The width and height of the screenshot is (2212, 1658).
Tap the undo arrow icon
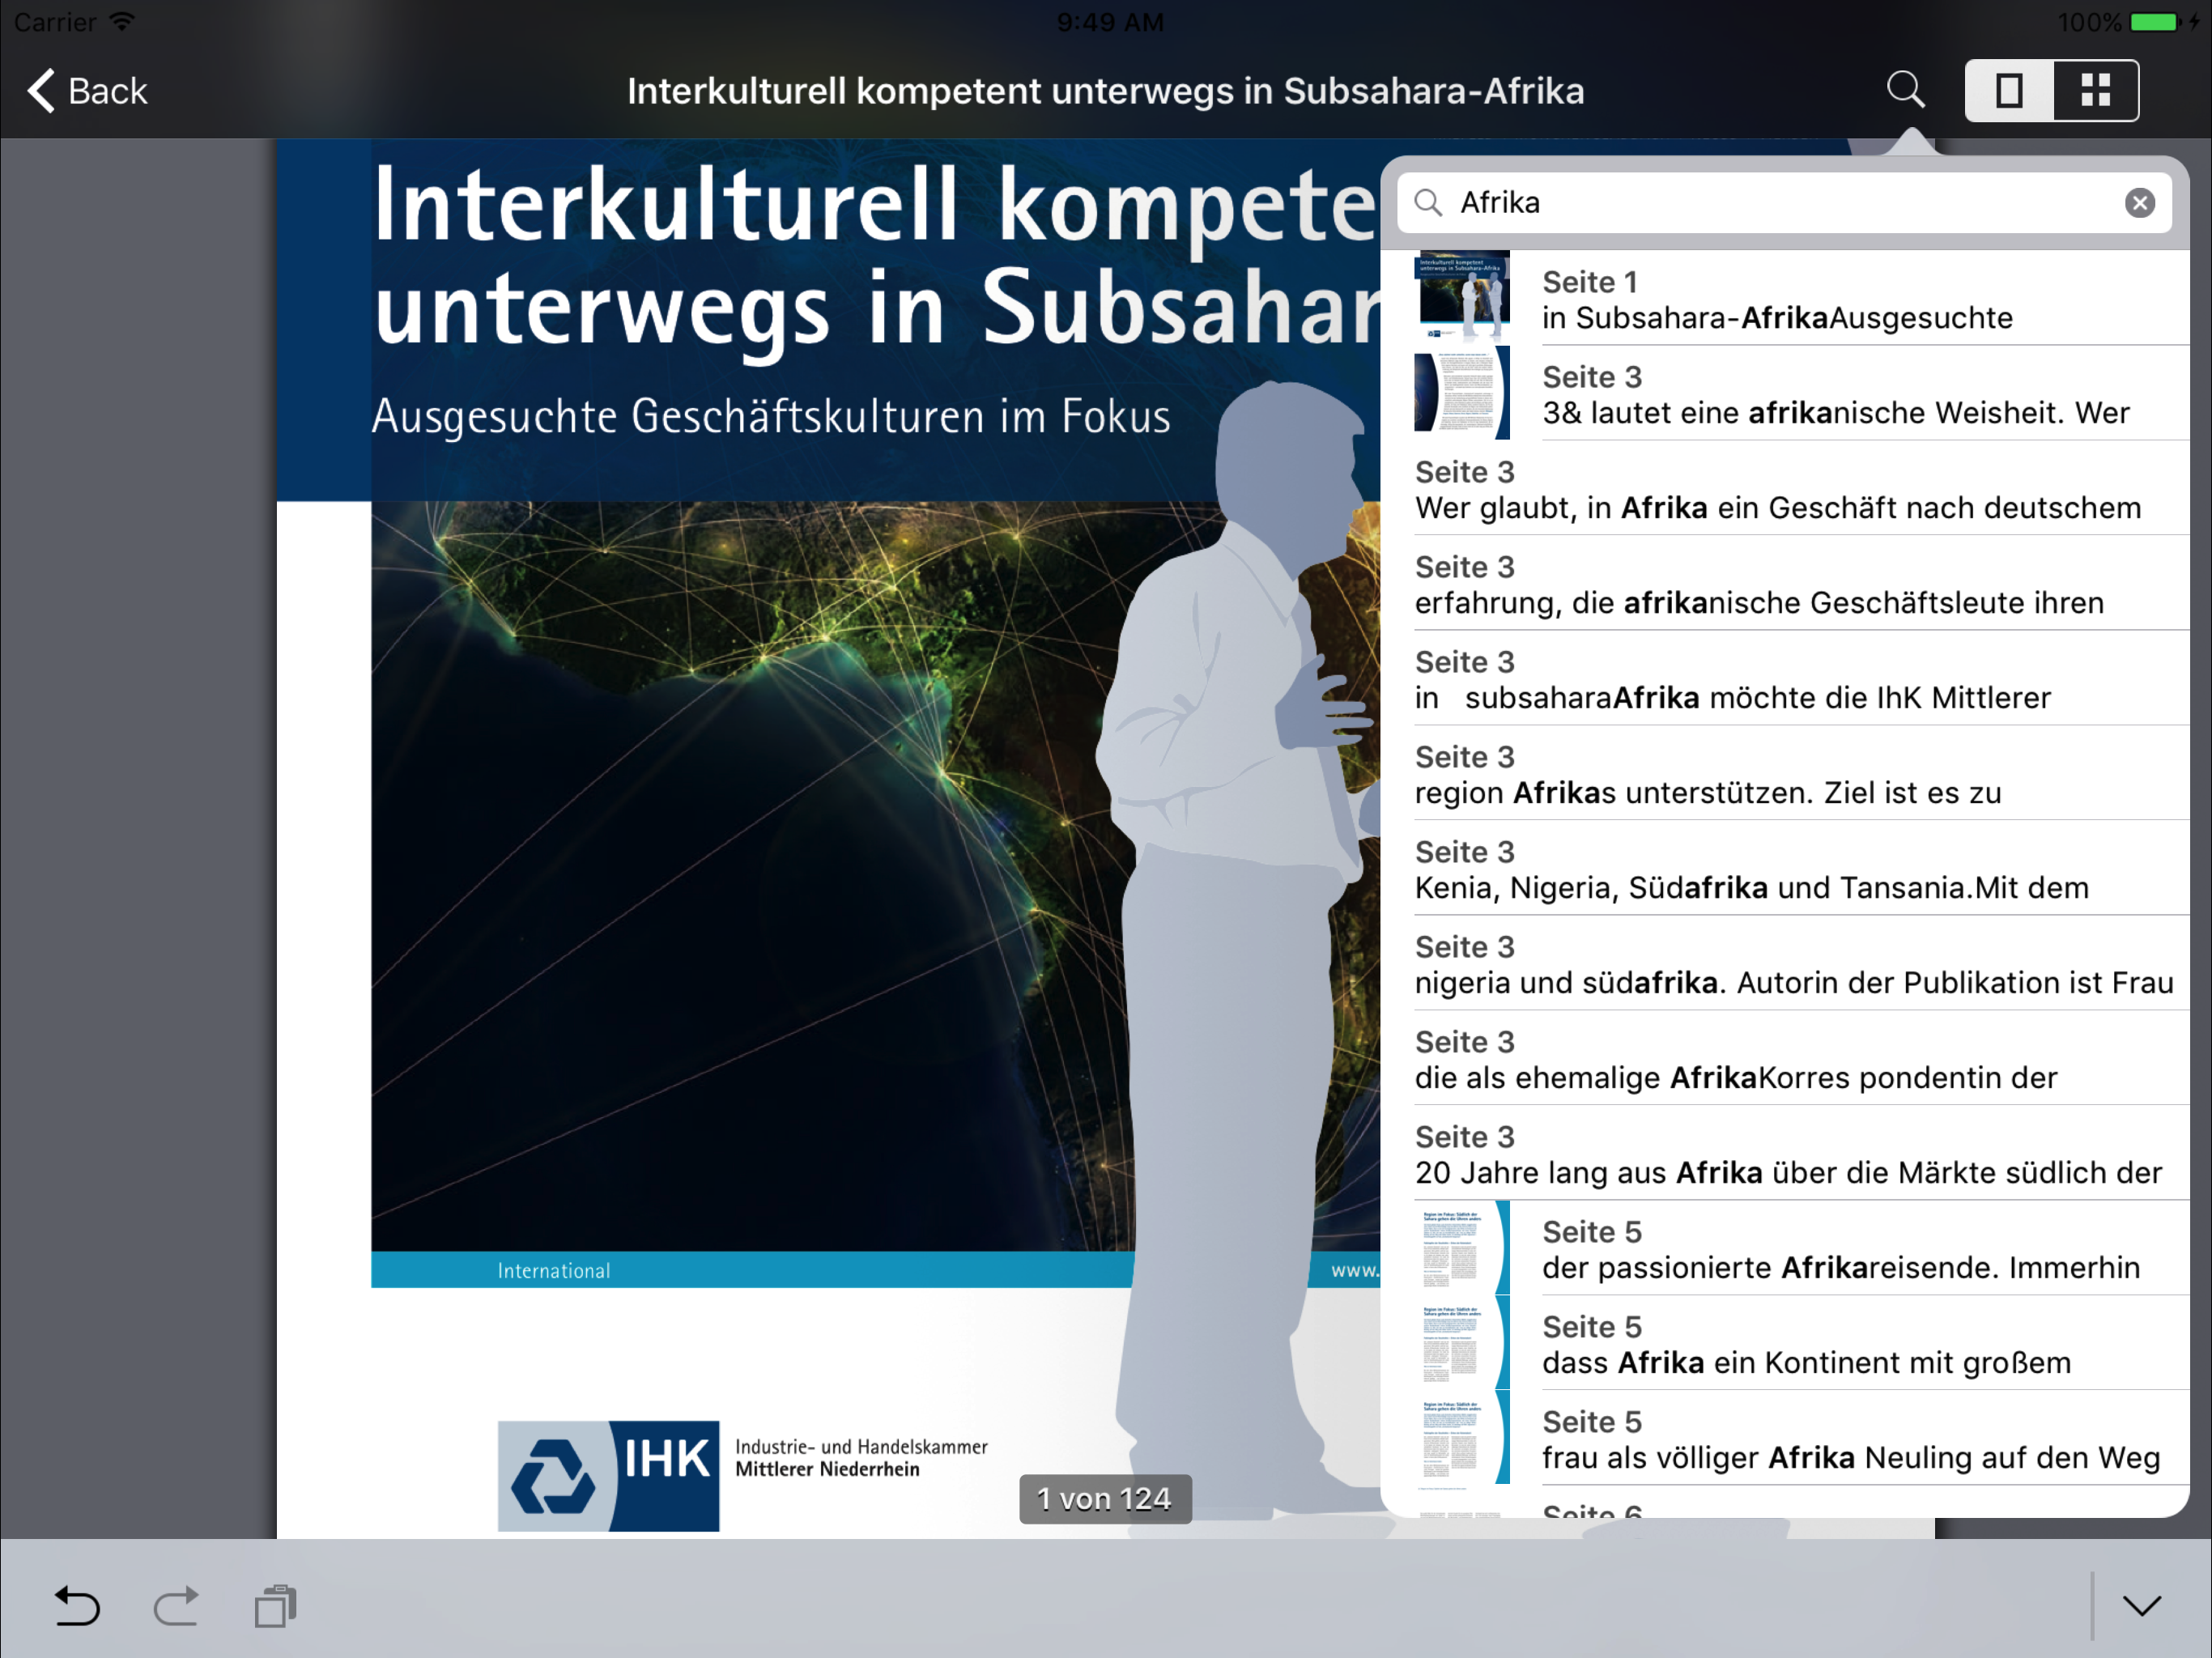[76, 1606]
